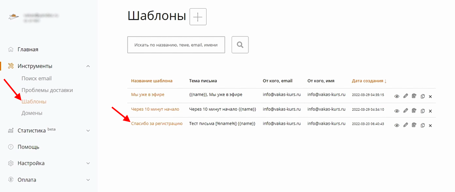
Task: Open the Главная menu item
Action: tap(28, 49)
